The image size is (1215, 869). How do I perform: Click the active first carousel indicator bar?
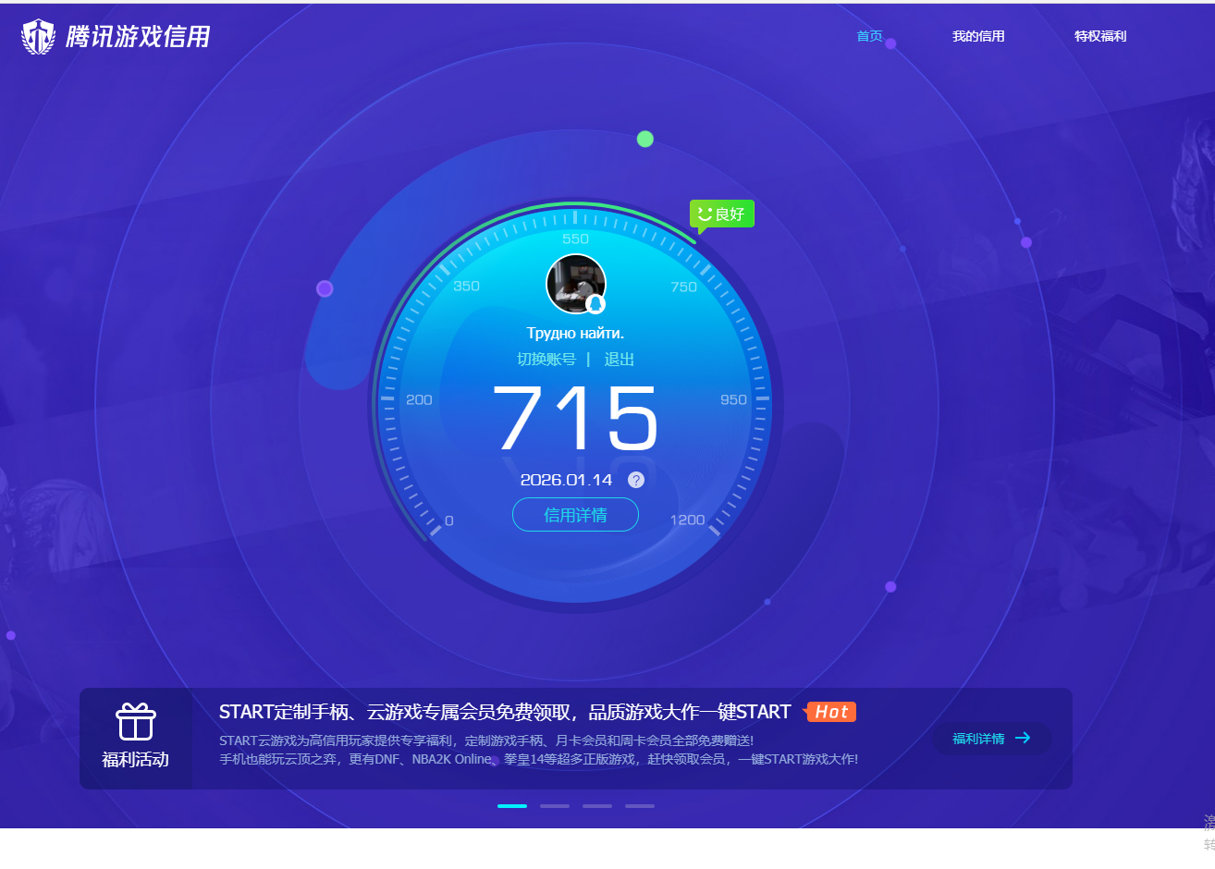click(x=512, y=805)
